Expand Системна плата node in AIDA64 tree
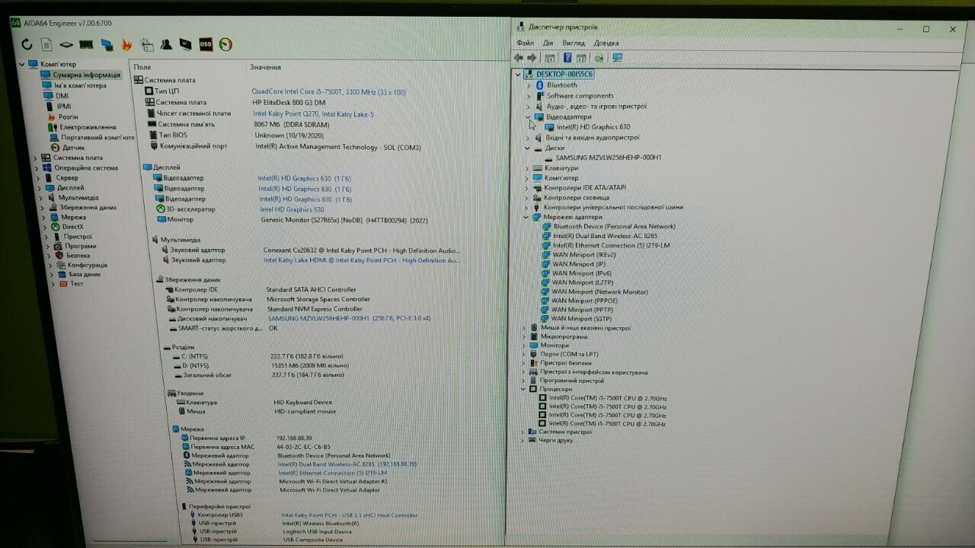 pyautogui.click(x=35, y=158)
